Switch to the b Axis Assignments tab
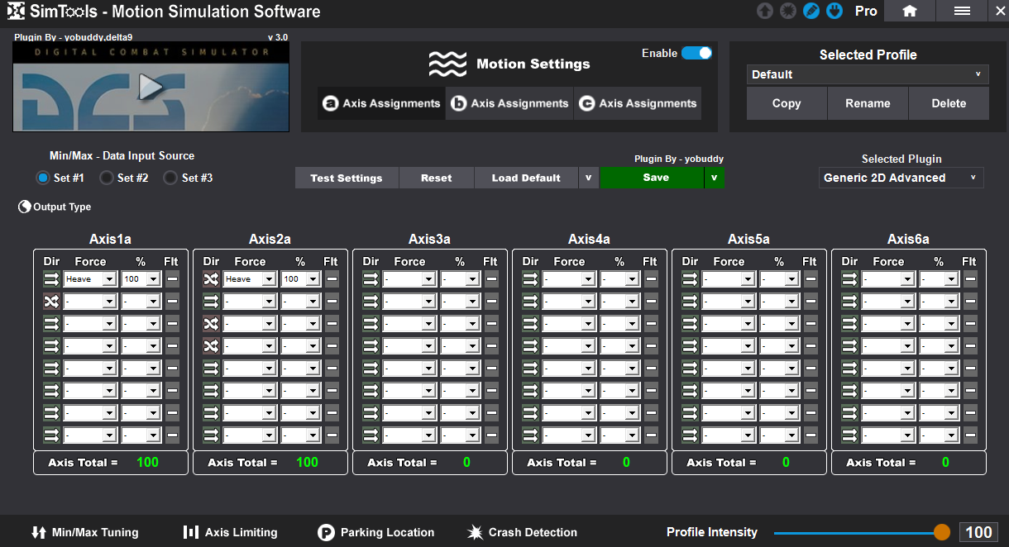The width and height of the screenshot is (1009, 547). 509,103
